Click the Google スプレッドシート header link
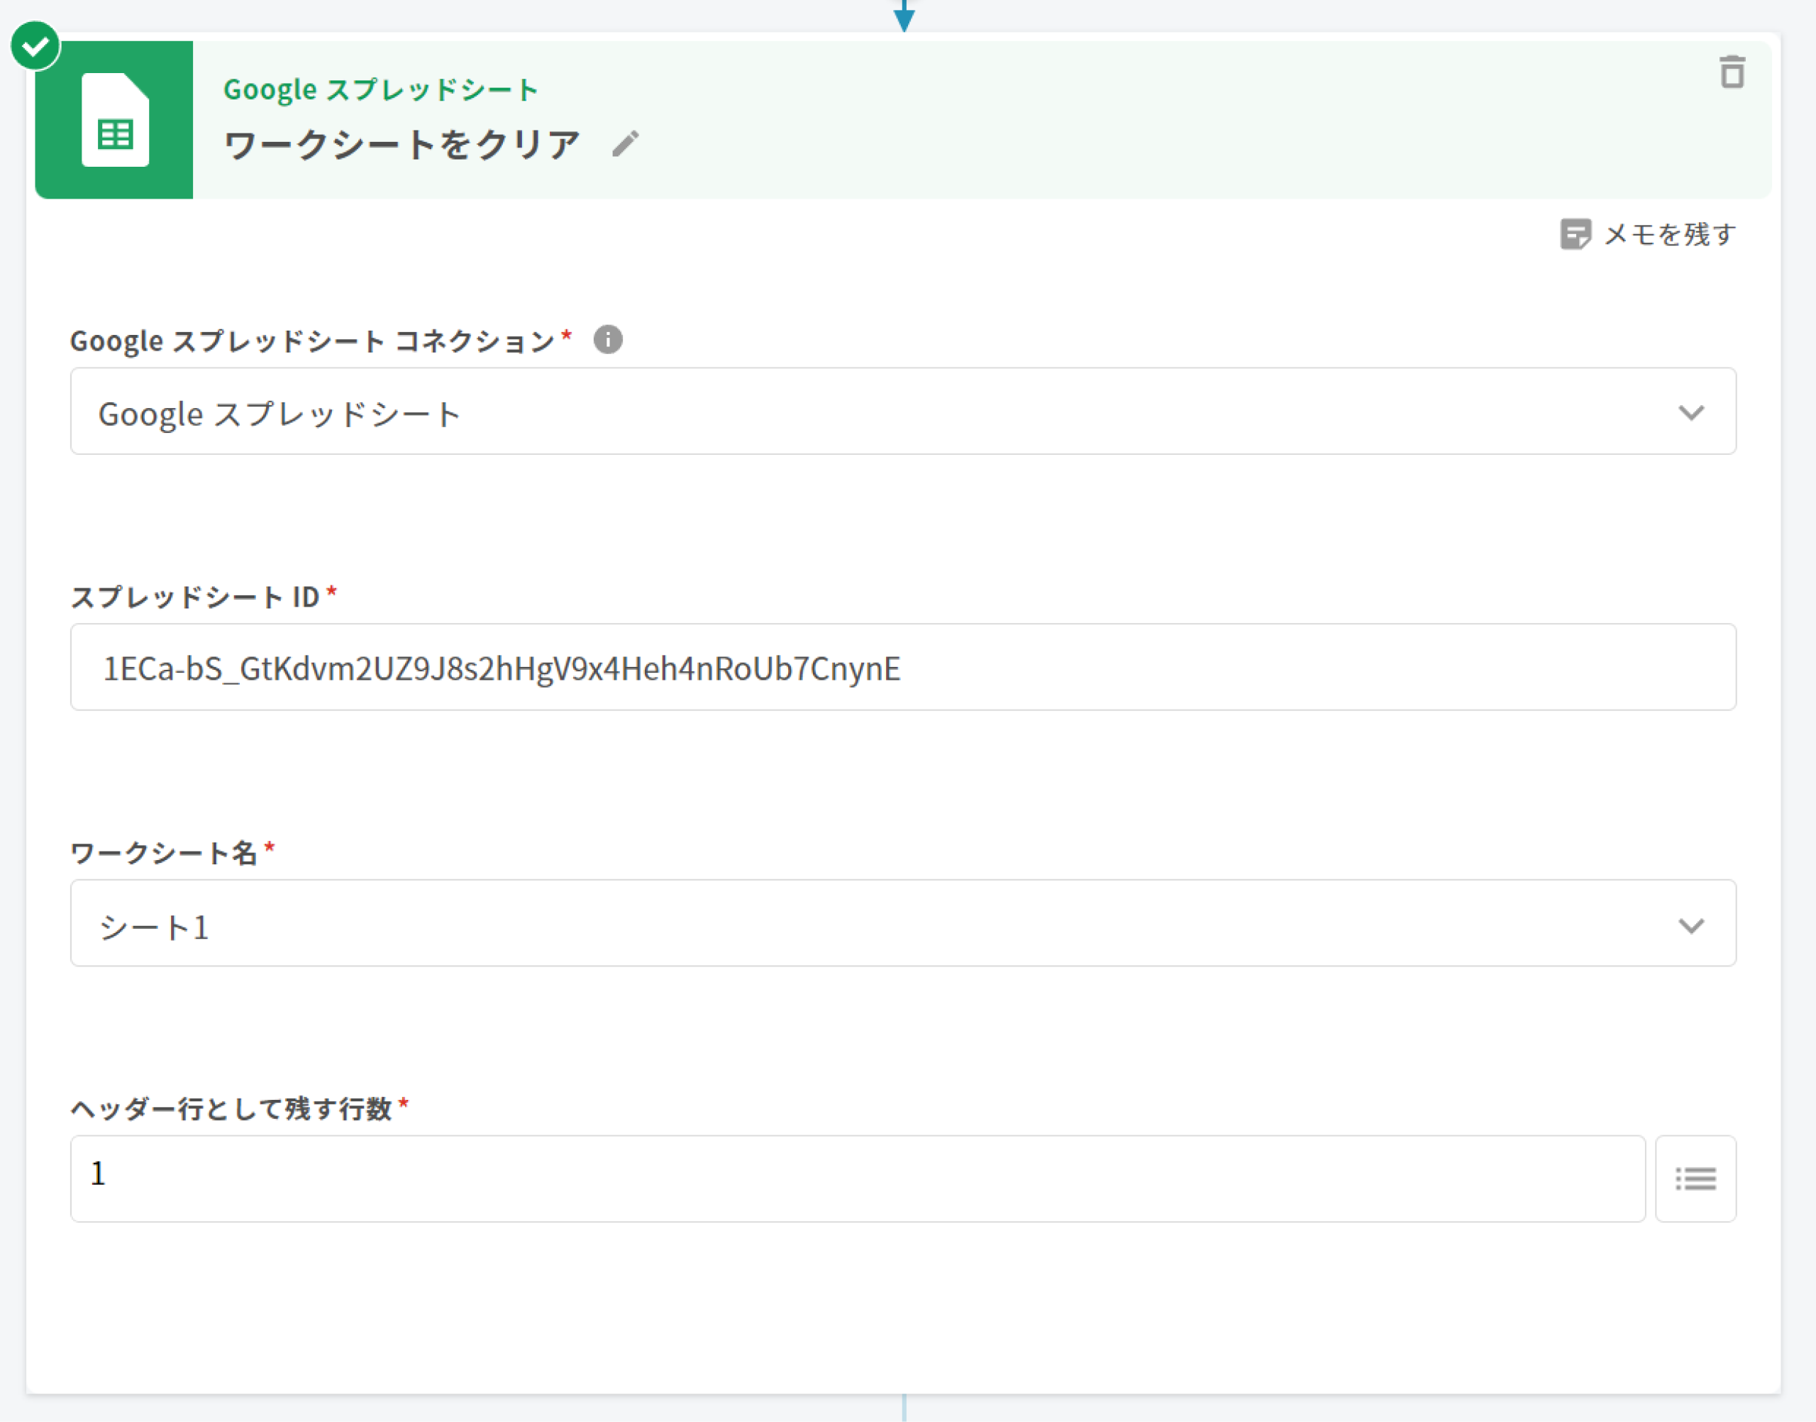Image resolution: width=1816 pixels, height=1422 pixels. 380,90
